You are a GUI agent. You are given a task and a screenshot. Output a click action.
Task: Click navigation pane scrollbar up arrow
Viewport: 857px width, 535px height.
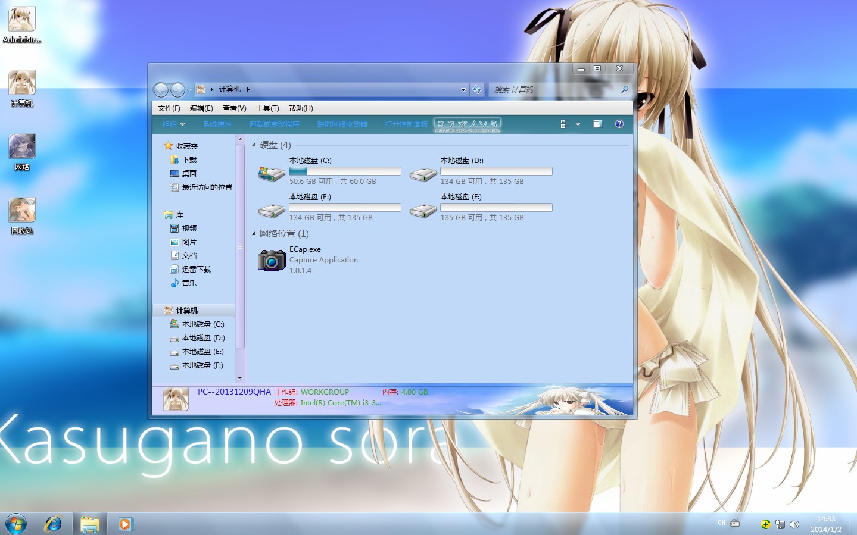coord(240,140)
